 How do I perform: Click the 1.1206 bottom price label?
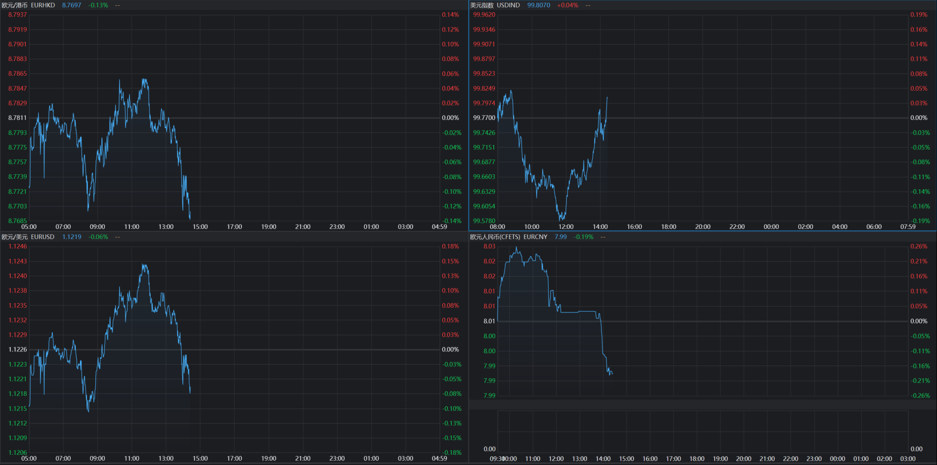tap(18, 452)
